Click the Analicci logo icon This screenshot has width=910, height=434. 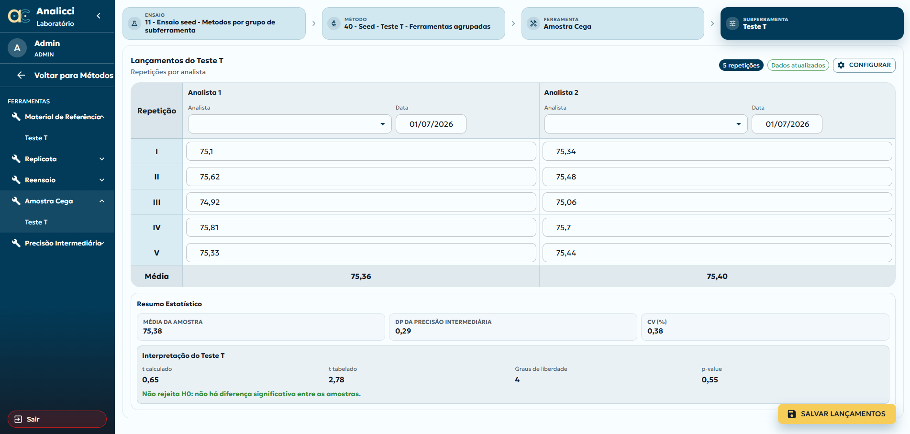[19, 16]
